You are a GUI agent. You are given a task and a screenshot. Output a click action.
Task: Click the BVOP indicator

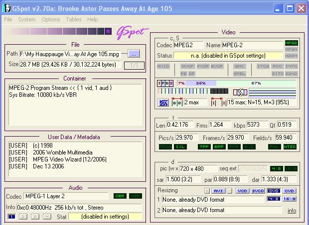point(217,66)
